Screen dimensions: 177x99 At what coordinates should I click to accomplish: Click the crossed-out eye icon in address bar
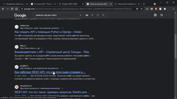(137, 9)
